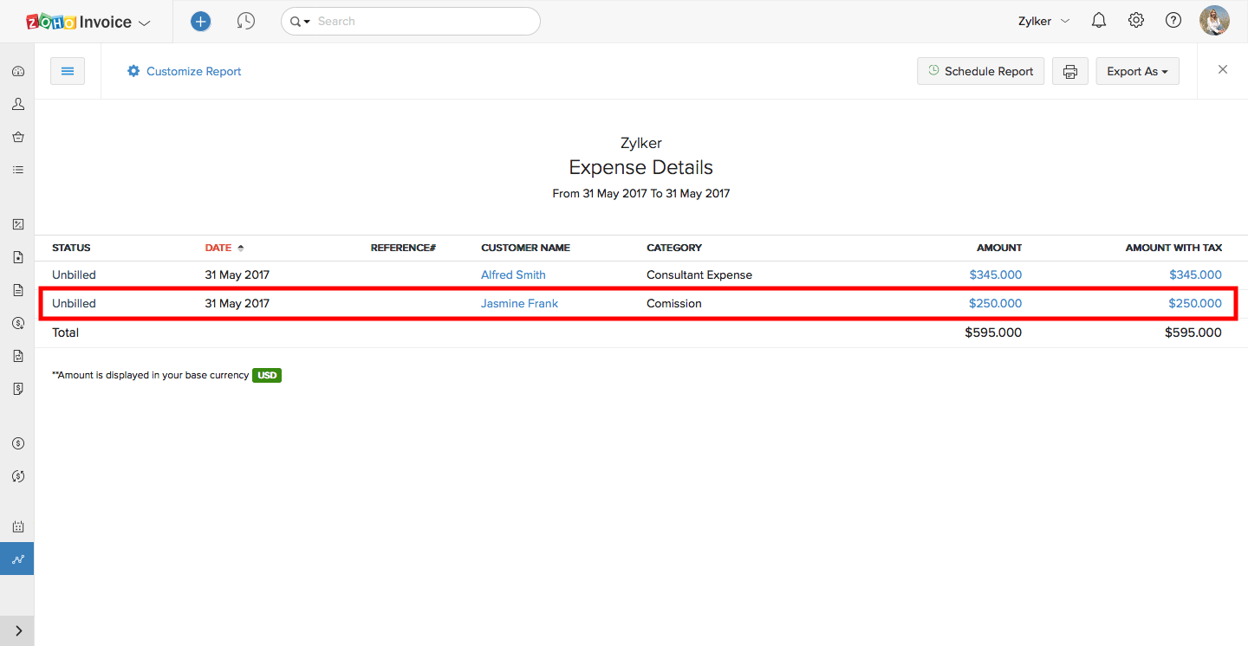This screenshot has height=646, width=1248.
Task: Click the print report icon
Action: 1070,72
